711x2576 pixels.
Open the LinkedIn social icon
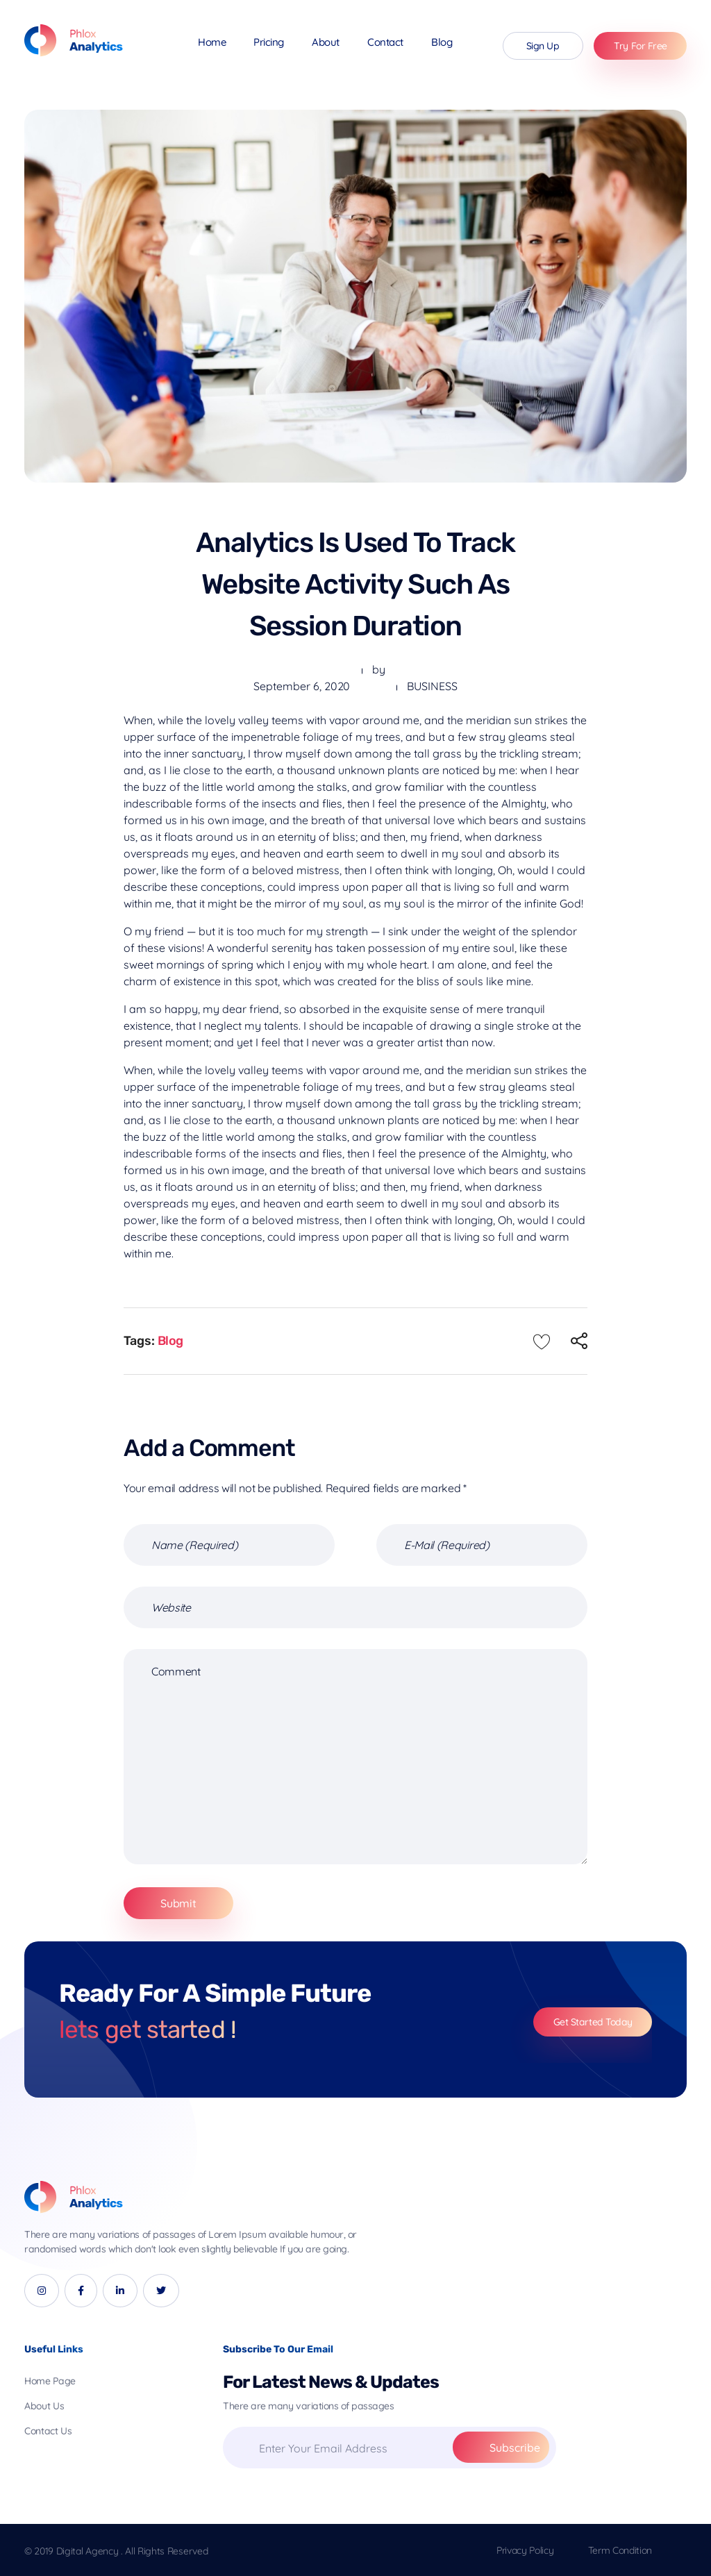pos(120,2290)
